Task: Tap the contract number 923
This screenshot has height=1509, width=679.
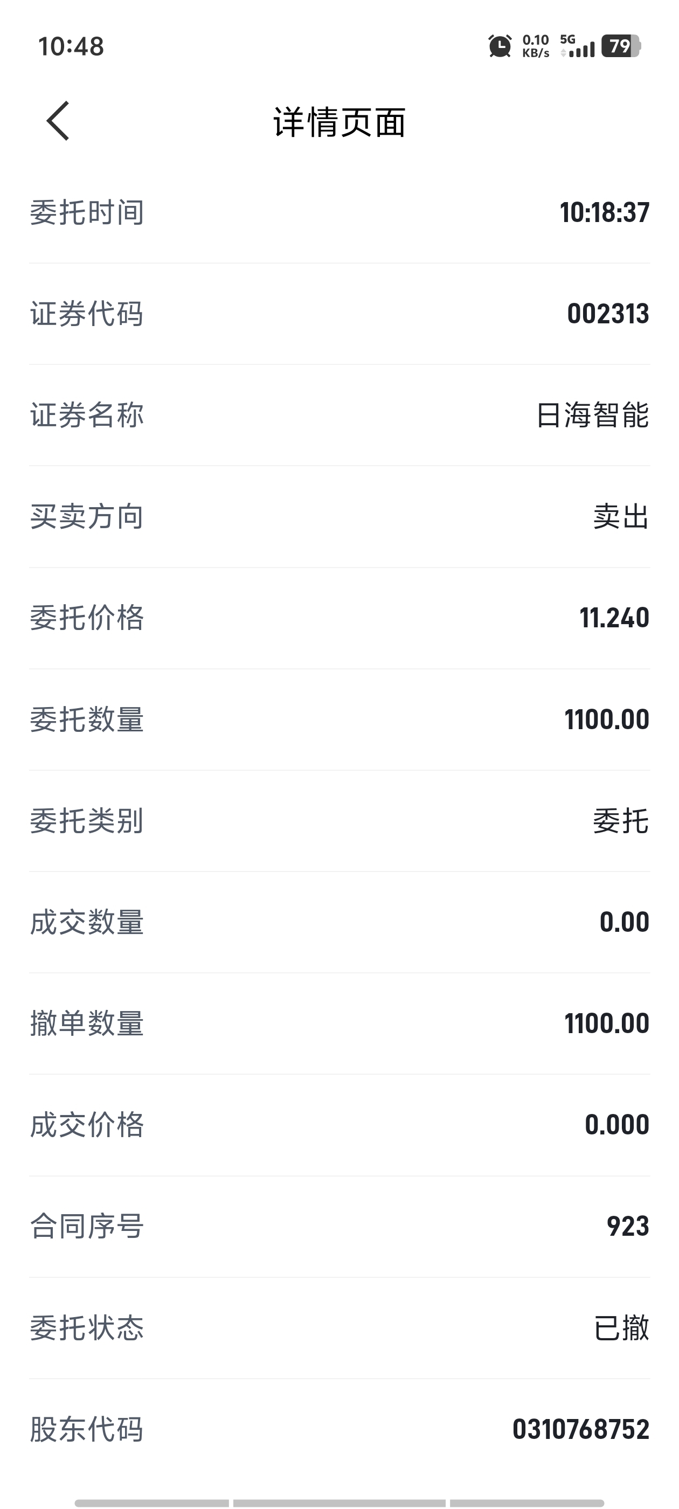Action: (627, 1226)
